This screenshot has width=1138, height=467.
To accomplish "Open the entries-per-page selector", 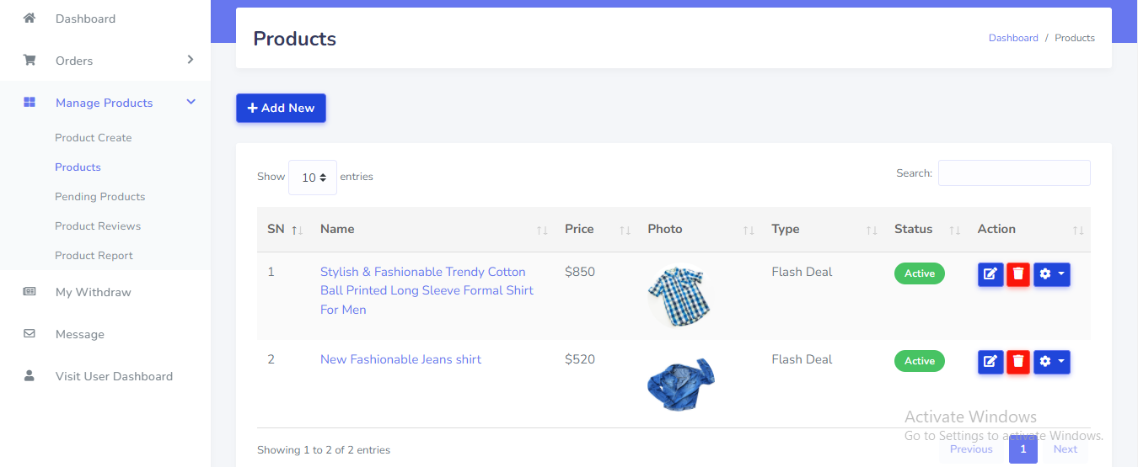I will click(x=313, y=178).
